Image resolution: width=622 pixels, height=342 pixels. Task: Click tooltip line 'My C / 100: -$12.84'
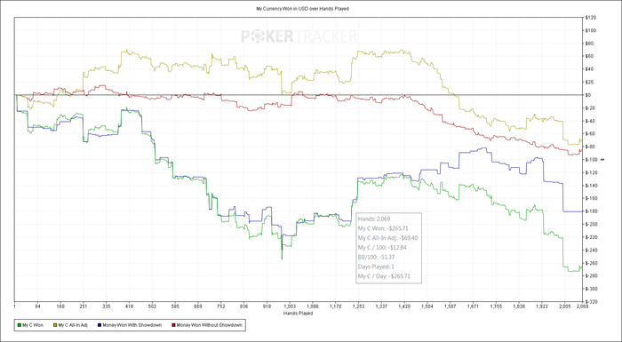click(x=381, y=247)
